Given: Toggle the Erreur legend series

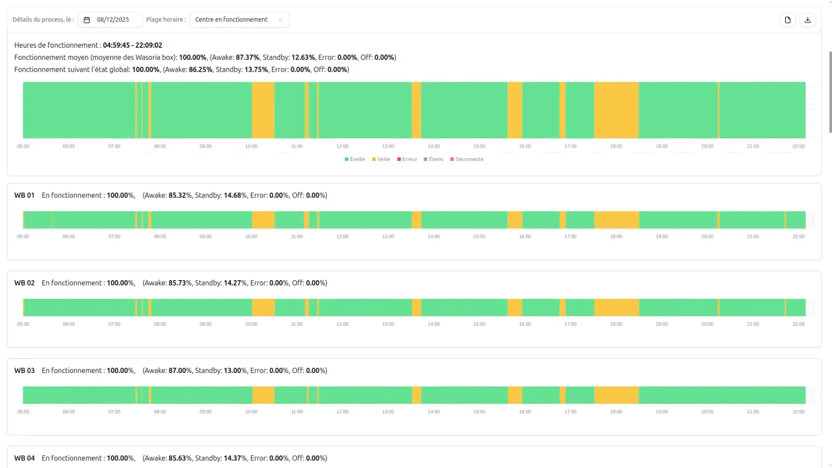Looking at the screenshot, I should pyautogui.click(x=407, y=159).
